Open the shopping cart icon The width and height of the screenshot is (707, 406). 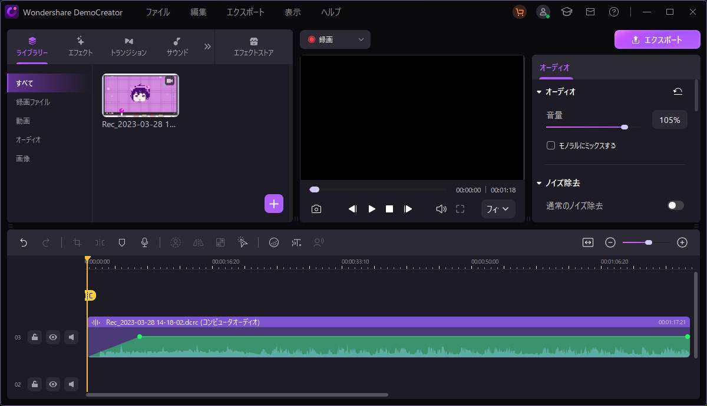520,12
